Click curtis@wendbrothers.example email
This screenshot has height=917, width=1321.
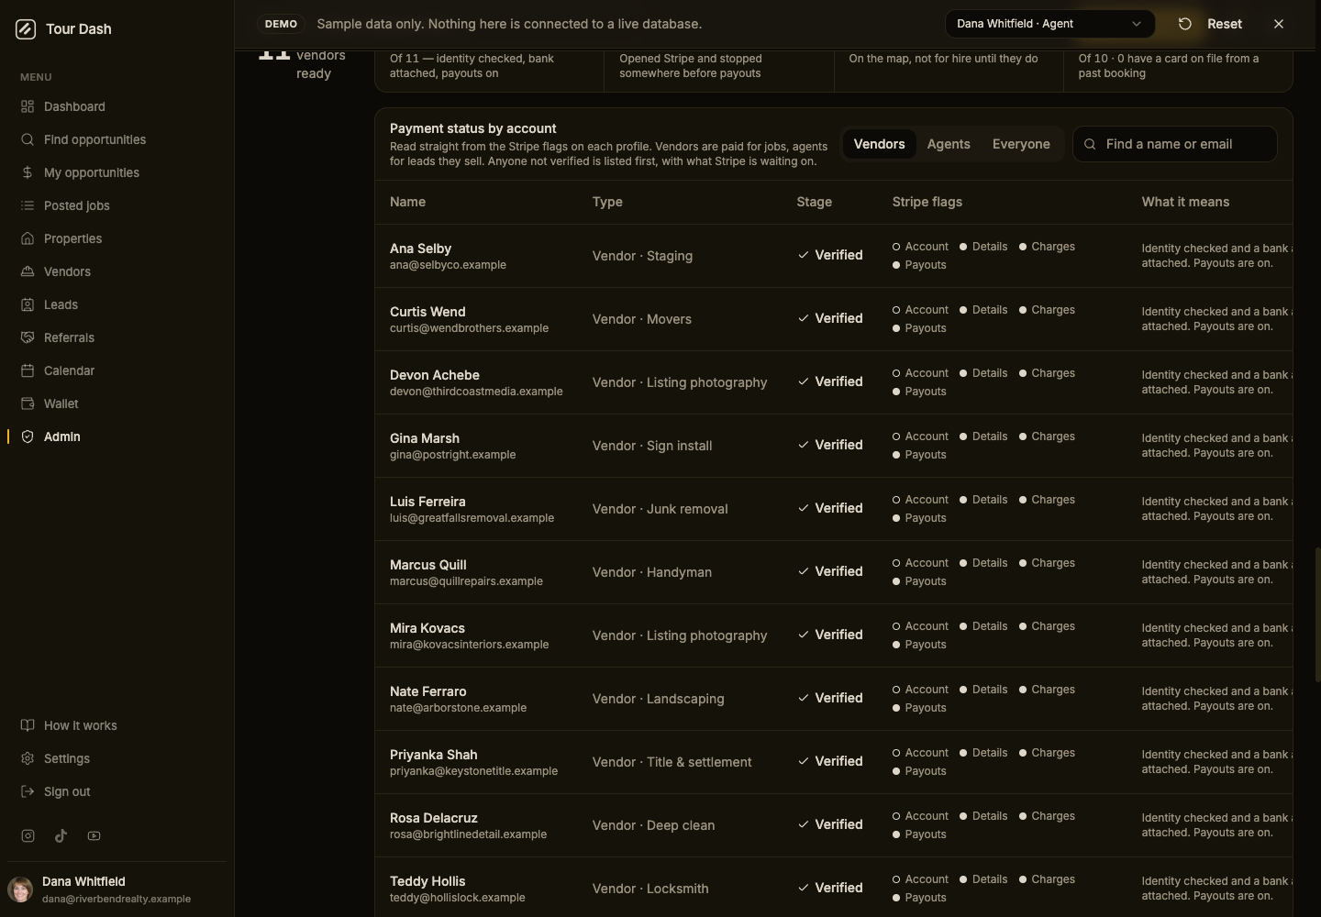[469, 328]
